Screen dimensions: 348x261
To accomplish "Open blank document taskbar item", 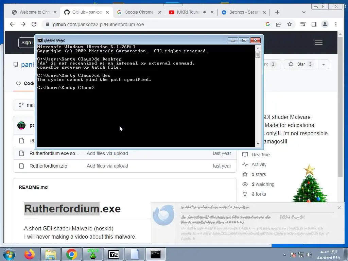I will coord(135,254).
